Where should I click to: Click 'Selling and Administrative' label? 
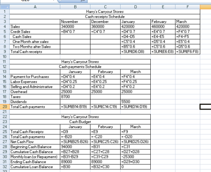35,87
